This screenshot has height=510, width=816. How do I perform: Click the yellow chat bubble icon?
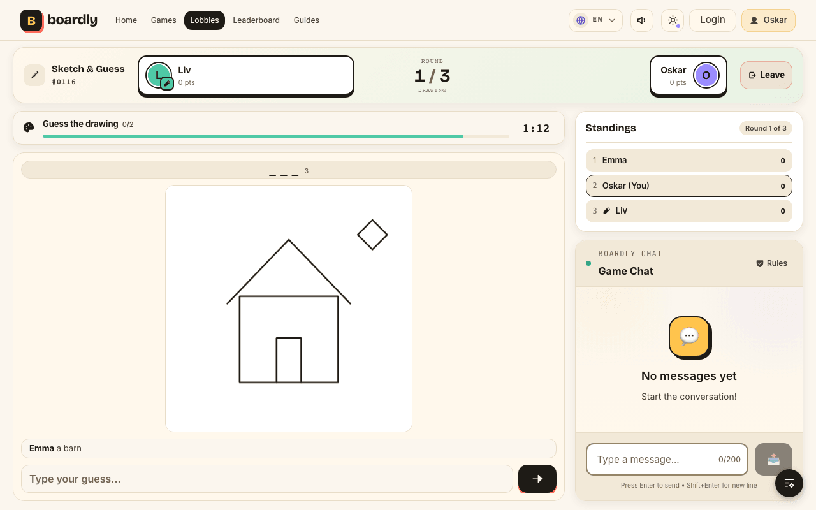[x=689, y=337]
